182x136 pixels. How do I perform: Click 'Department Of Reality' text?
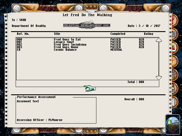click(x=29, y=26)
